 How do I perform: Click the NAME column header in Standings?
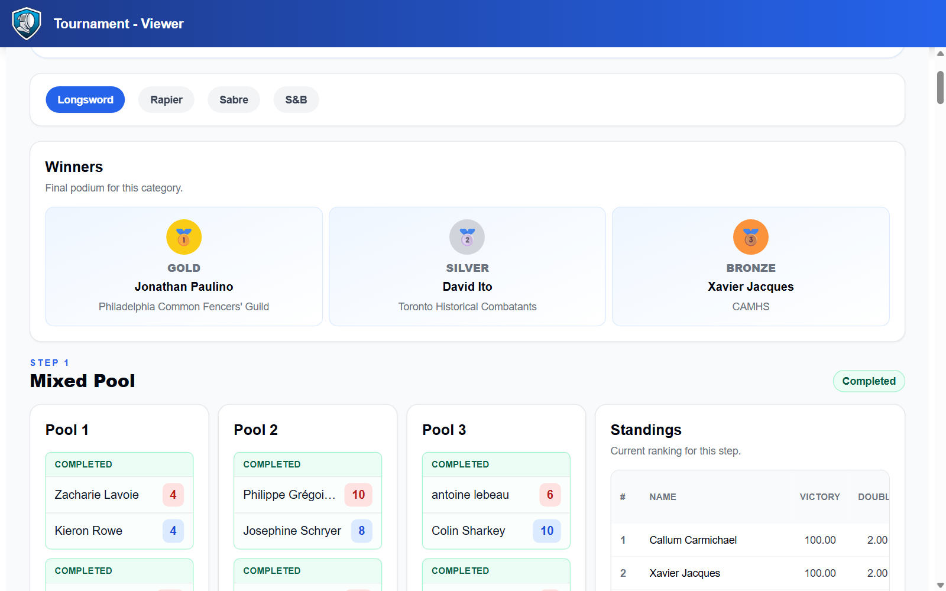click(663, 497)
